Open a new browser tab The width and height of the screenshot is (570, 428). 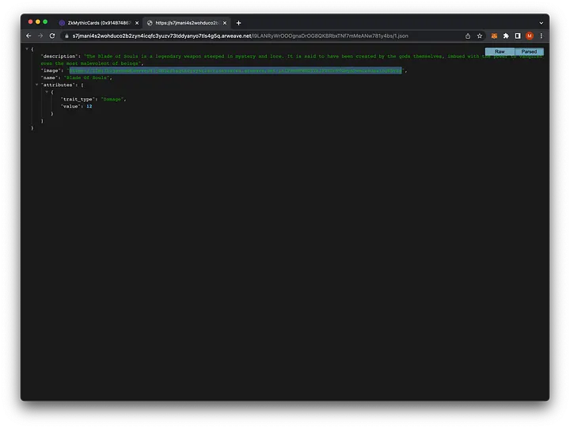pyautogui.click(x=238, y=23)
